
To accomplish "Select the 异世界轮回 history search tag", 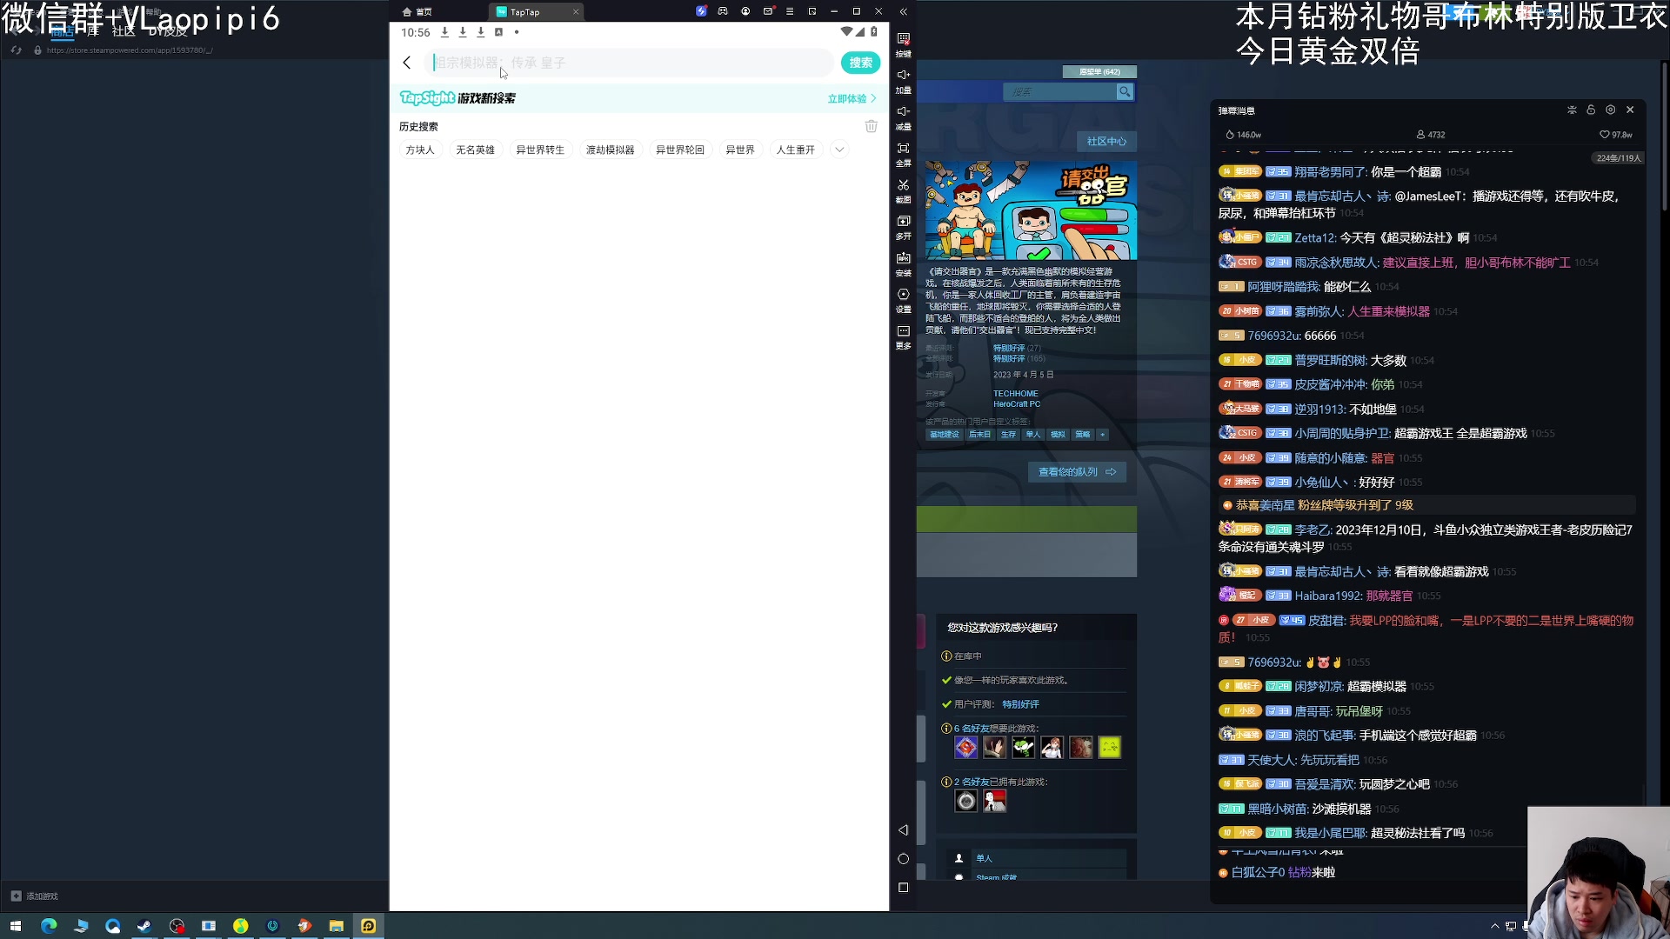I will pos(680,150).
